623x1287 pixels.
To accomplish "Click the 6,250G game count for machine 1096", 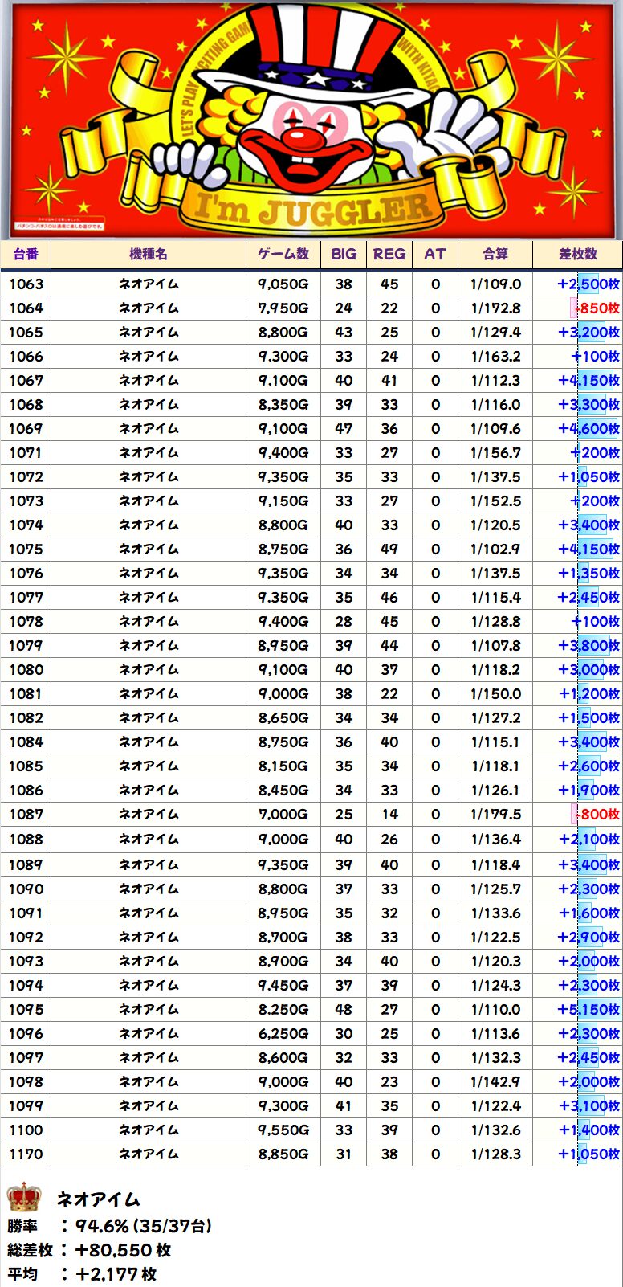I will pos(283,1033).
